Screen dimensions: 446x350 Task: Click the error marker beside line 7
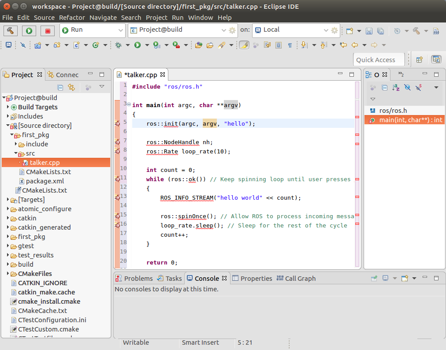[x=117, y=141]
